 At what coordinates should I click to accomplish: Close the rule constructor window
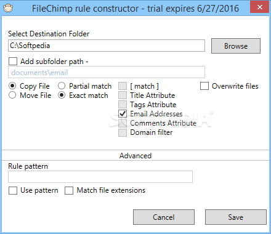[260, 7]
